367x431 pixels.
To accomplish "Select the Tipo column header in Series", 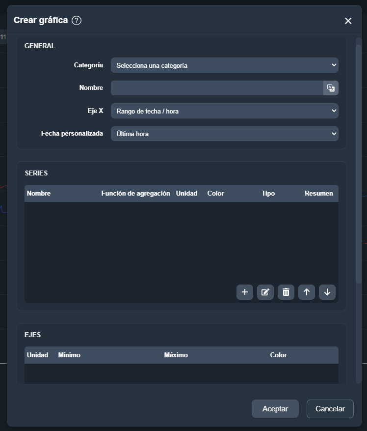I will [268, 194].
